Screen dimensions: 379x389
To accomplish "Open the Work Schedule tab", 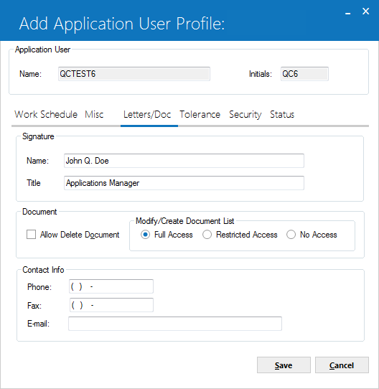I will click(46, 114).
